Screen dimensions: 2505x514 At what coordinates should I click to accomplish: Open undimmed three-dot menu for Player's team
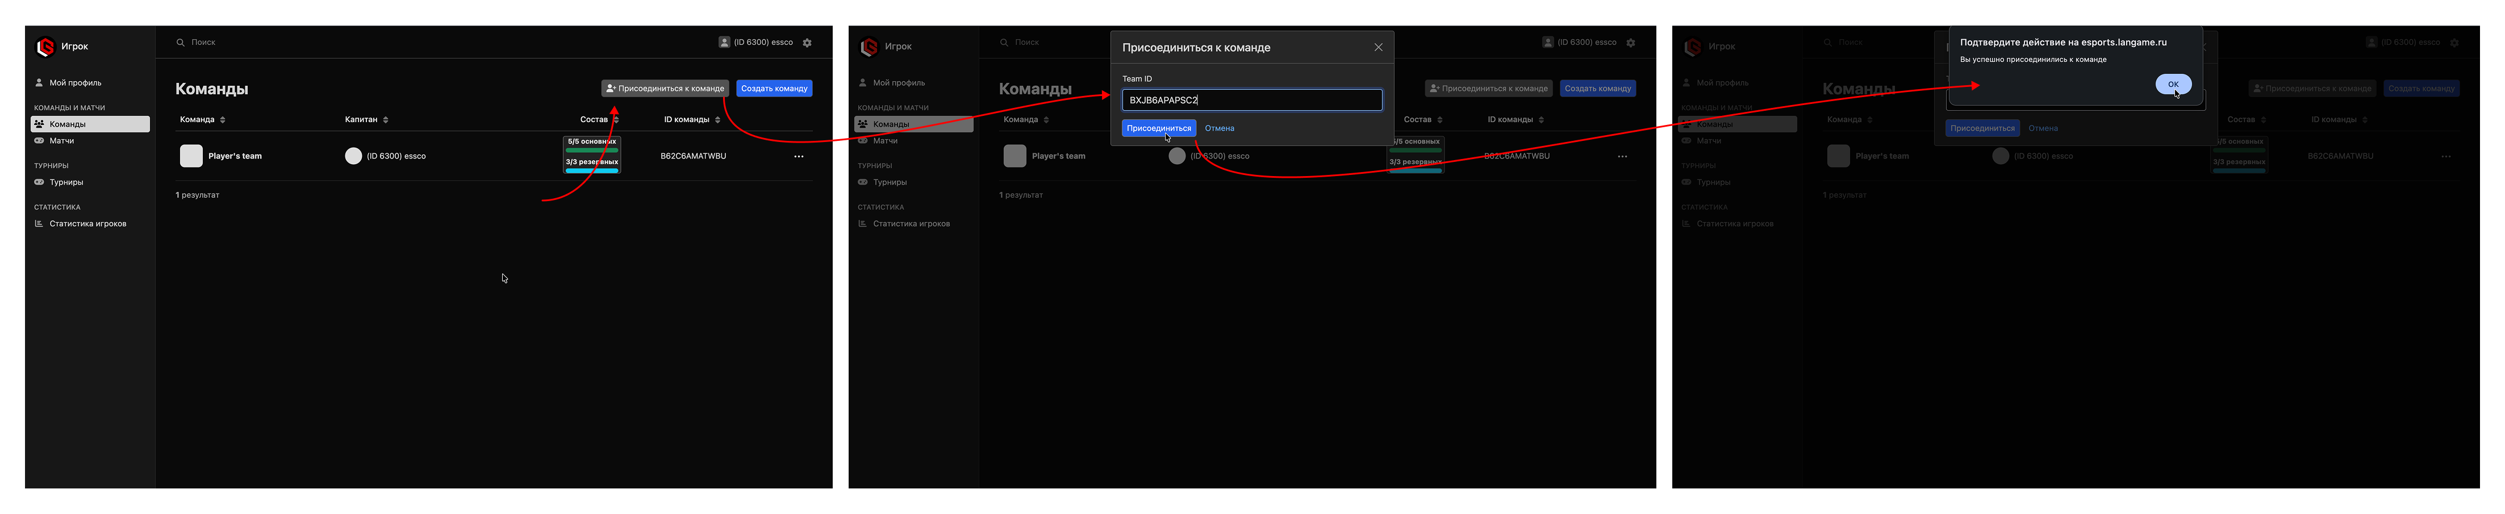click(x=799, y=156)
